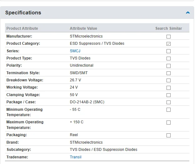Viewport: 195px width, 164px height.
Task: Click the Product Attribute column header
Action: pos(22,28)
